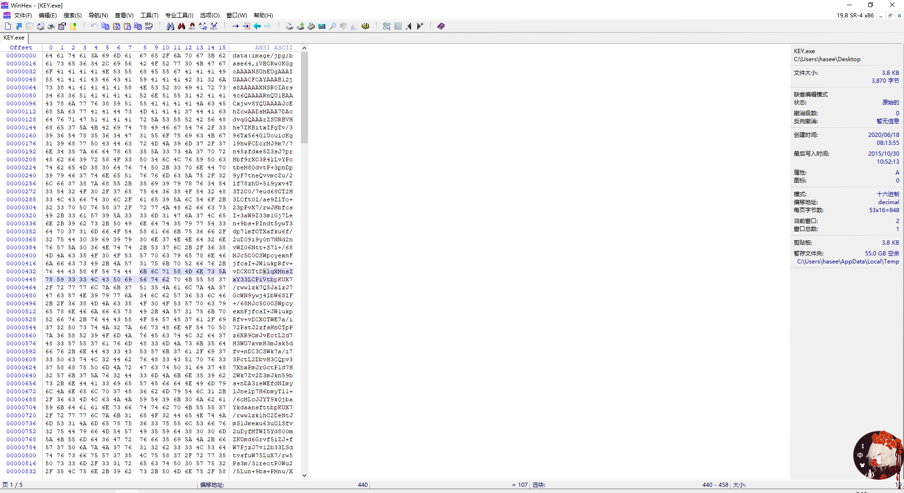Screen dimensions: 904x493
Task: Open the 文件(F) menu
Action: tap(23, 16)
